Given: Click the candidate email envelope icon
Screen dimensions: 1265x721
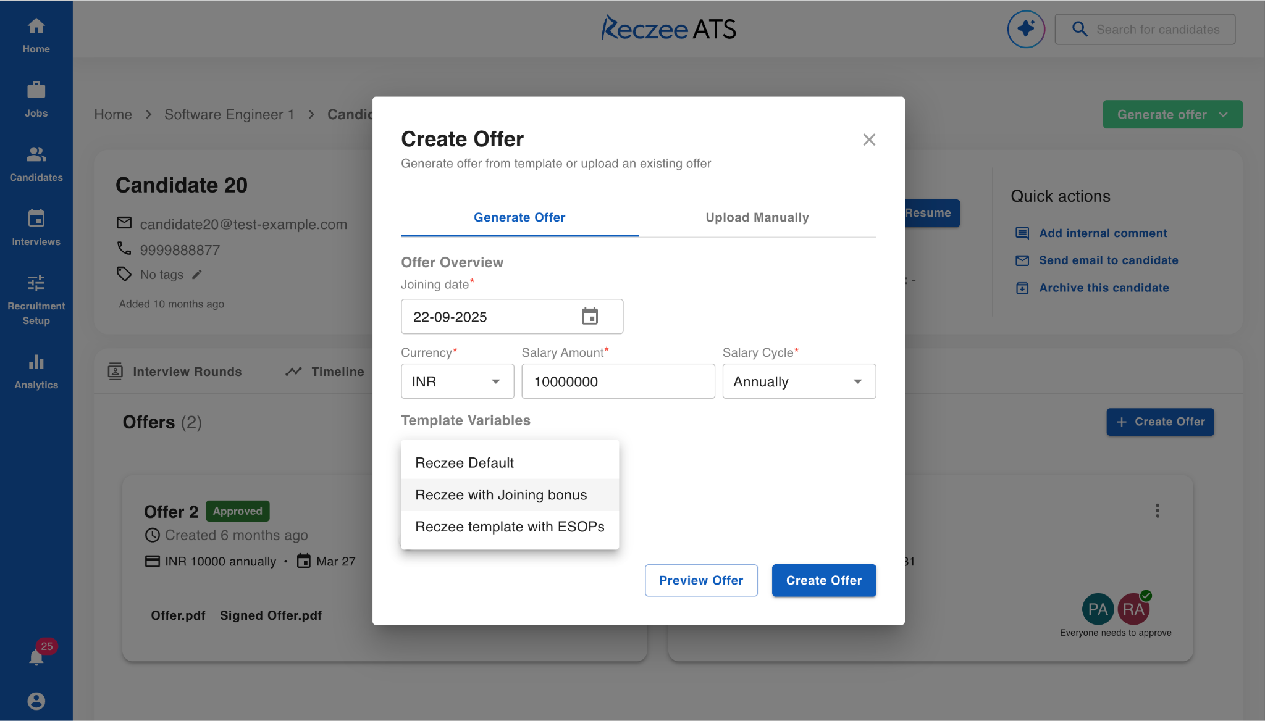Looking at the screenshot, I should 124,223.
